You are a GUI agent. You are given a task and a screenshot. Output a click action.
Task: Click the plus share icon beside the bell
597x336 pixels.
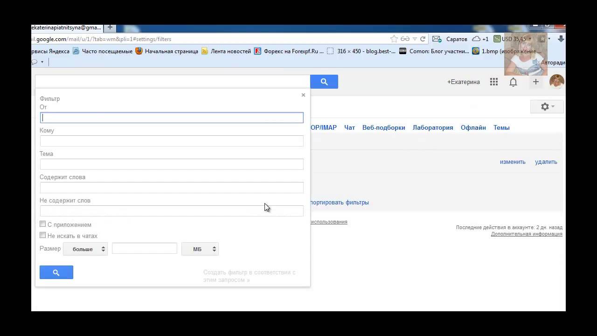(536, 82)
